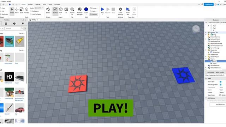Click the quick-access play icon on the title toolbar

(x=10, y=5)
